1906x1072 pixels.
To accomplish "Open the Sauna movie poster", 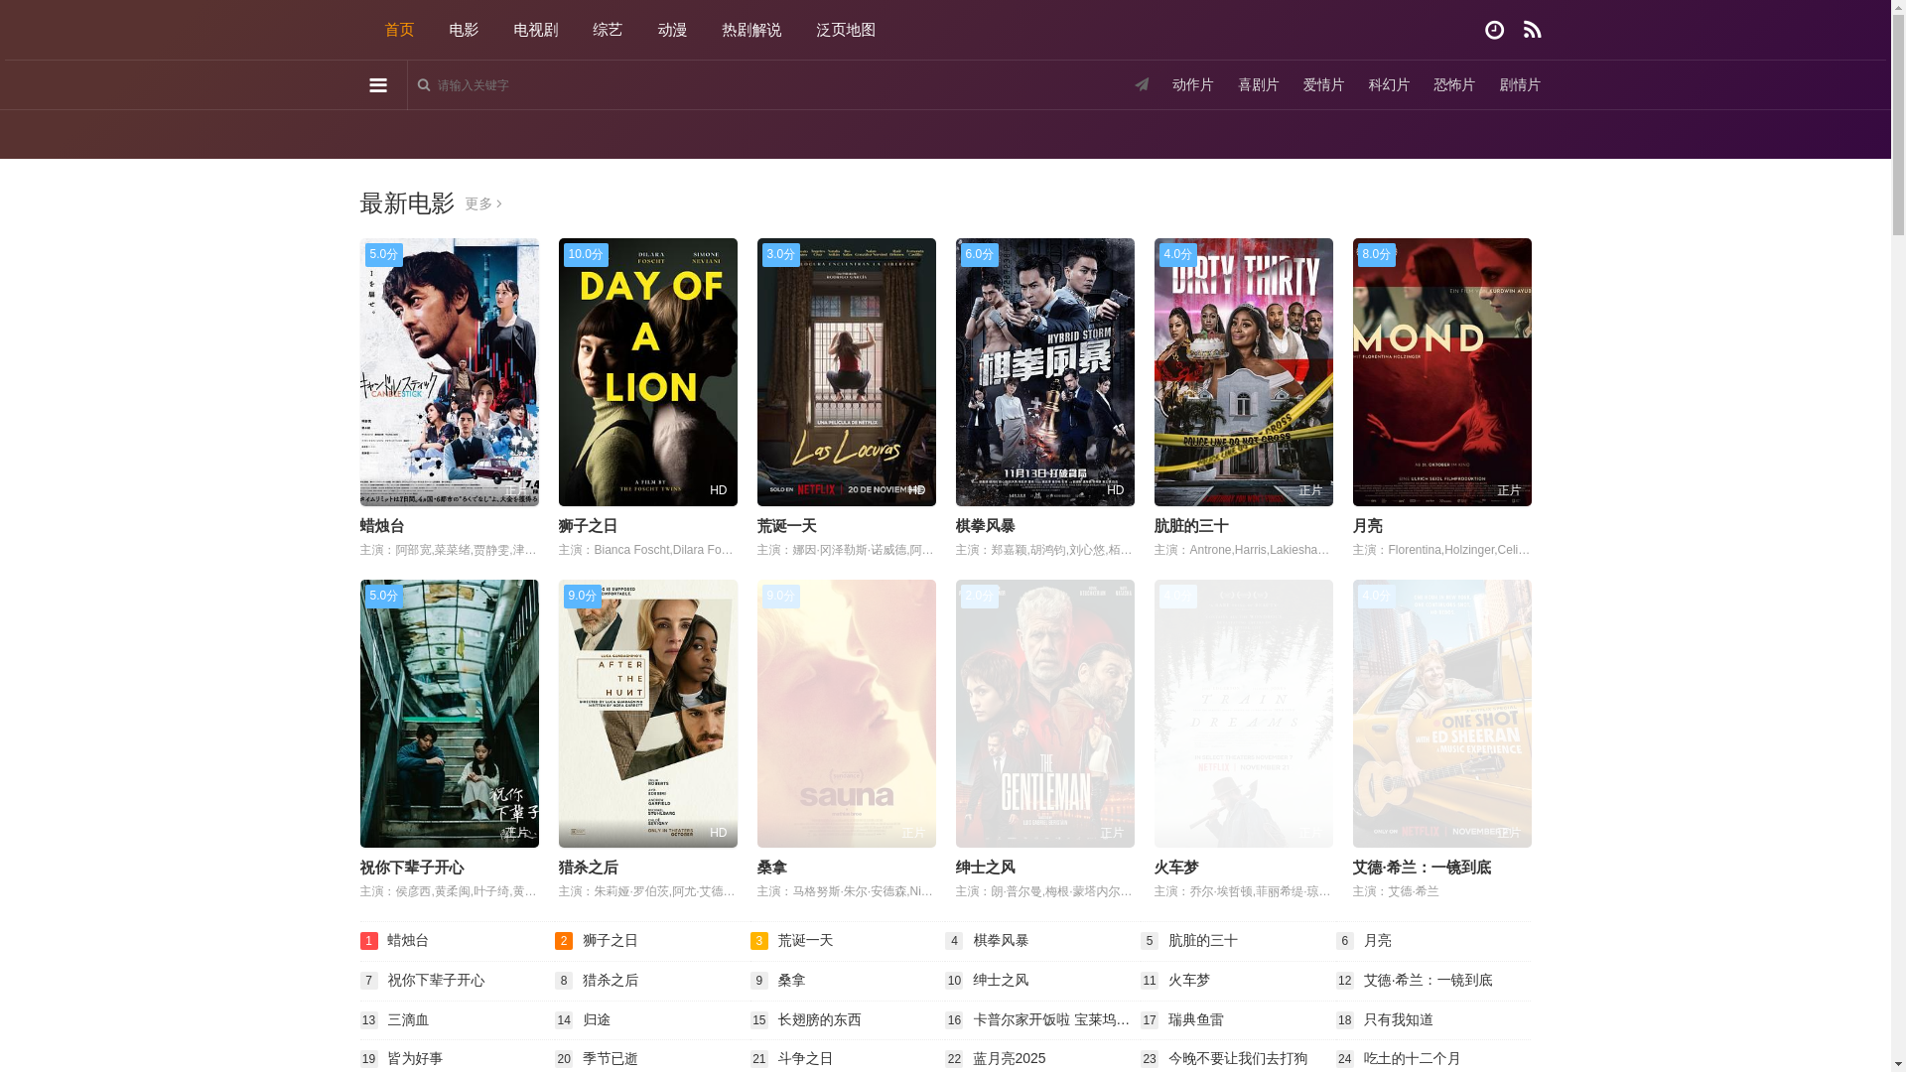I will coord(847,714).
